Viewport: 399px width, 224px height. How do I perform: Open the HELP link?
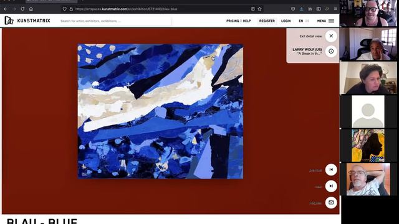click(247, 21)
